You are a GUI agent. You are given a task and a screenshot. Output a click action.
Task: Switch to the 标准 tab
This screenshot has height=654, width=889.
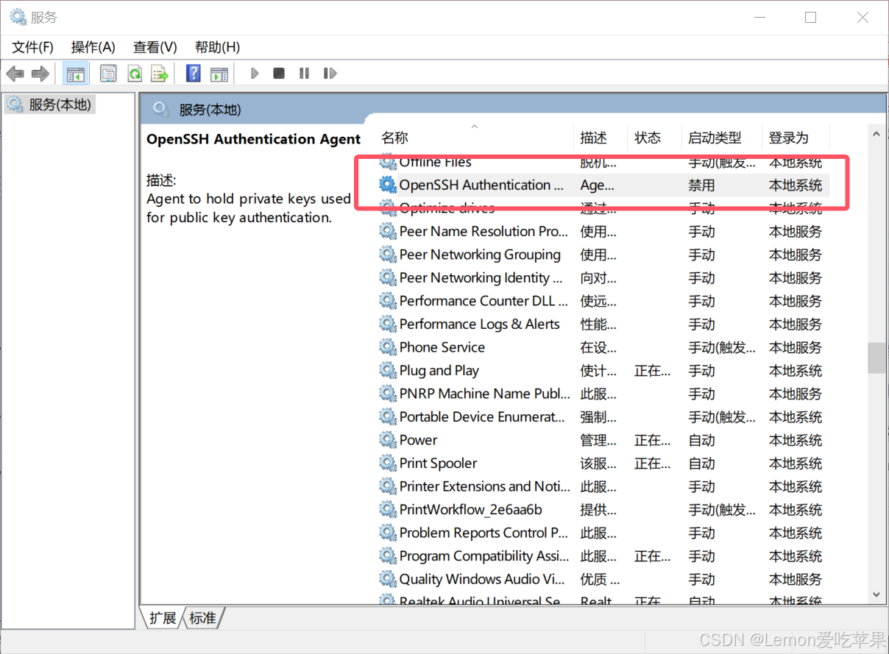point(203,618)
